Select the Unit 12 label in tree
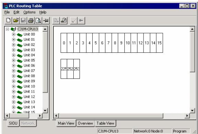Image resolution: width=198 pixels, height=134 pixels. 29,97
